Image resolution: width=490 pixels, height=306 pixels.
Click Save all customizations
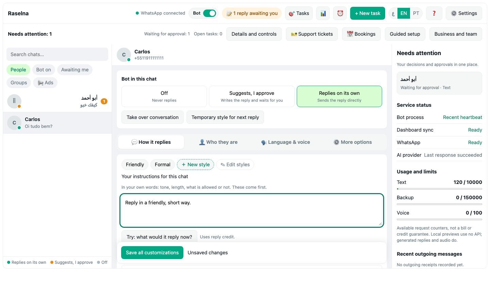coord(152,253)
